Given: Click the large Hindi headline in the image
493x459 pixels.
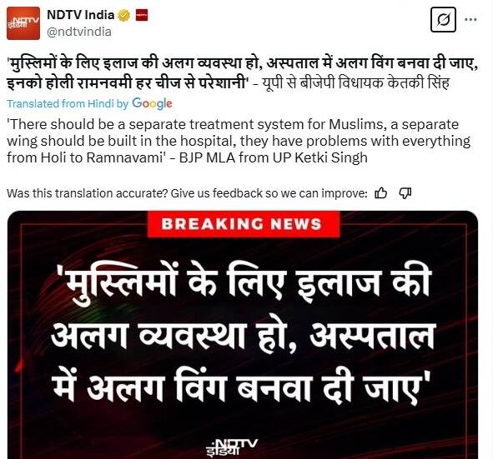Looking at the screenshot, I should pos(243,336).
